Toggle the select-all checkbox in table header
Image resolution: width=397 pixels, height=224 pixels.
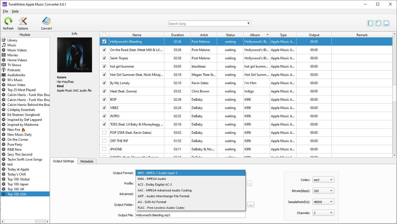coord(104,35)
